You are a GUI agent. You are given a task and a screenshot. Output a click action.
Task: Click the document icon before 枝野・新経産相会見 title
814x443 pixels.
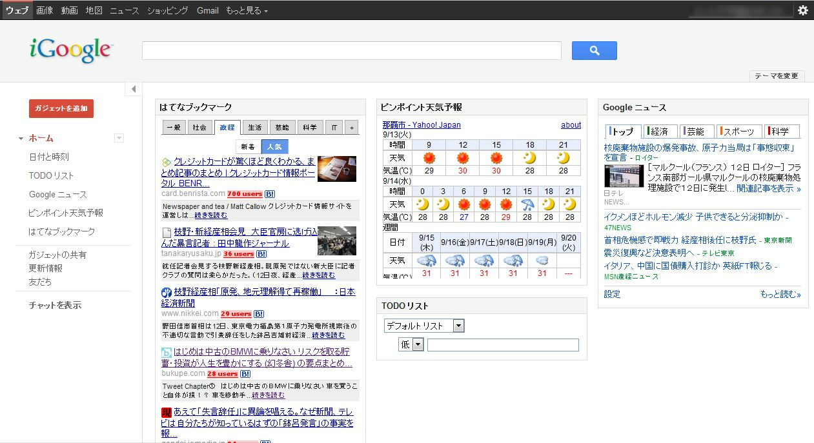tap(167, 232)
